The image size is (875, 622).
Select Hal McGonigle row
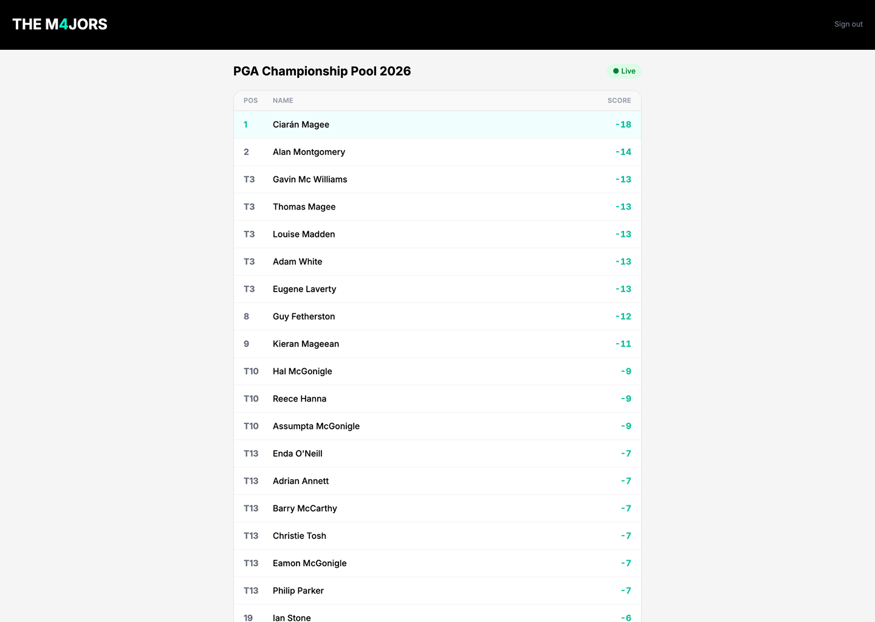(x=437, y=371)
